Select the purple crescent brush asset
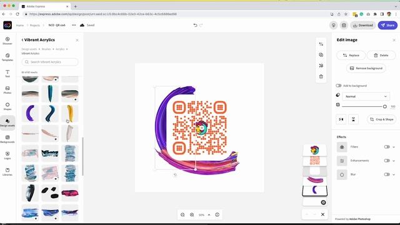The height and width of the screenshot is (225, 400). pos(30,113)
